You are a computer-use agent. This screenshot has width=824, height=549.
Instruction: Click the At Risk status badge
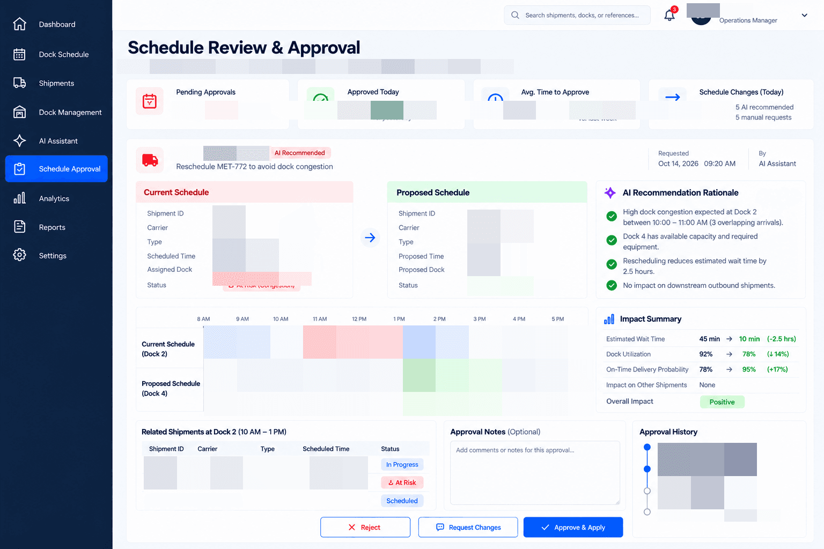coord(402,483)
